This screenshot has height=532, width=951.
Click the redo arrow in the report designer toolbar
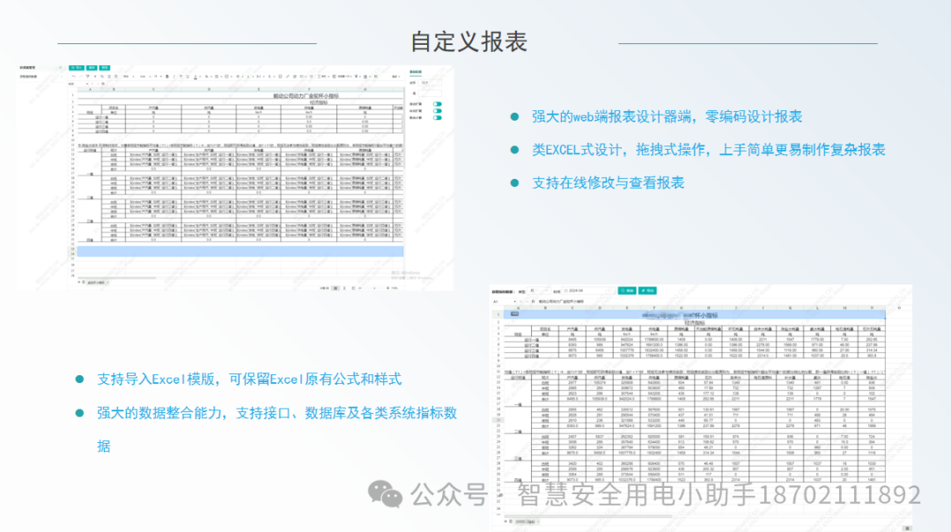coord(81,77)
